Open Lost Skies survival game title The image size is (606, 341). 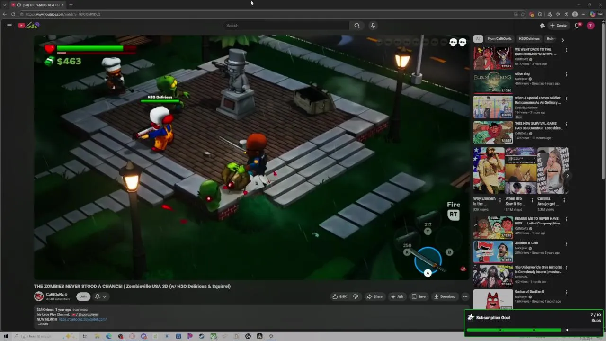pyautogui.click(x=539, y=126)
